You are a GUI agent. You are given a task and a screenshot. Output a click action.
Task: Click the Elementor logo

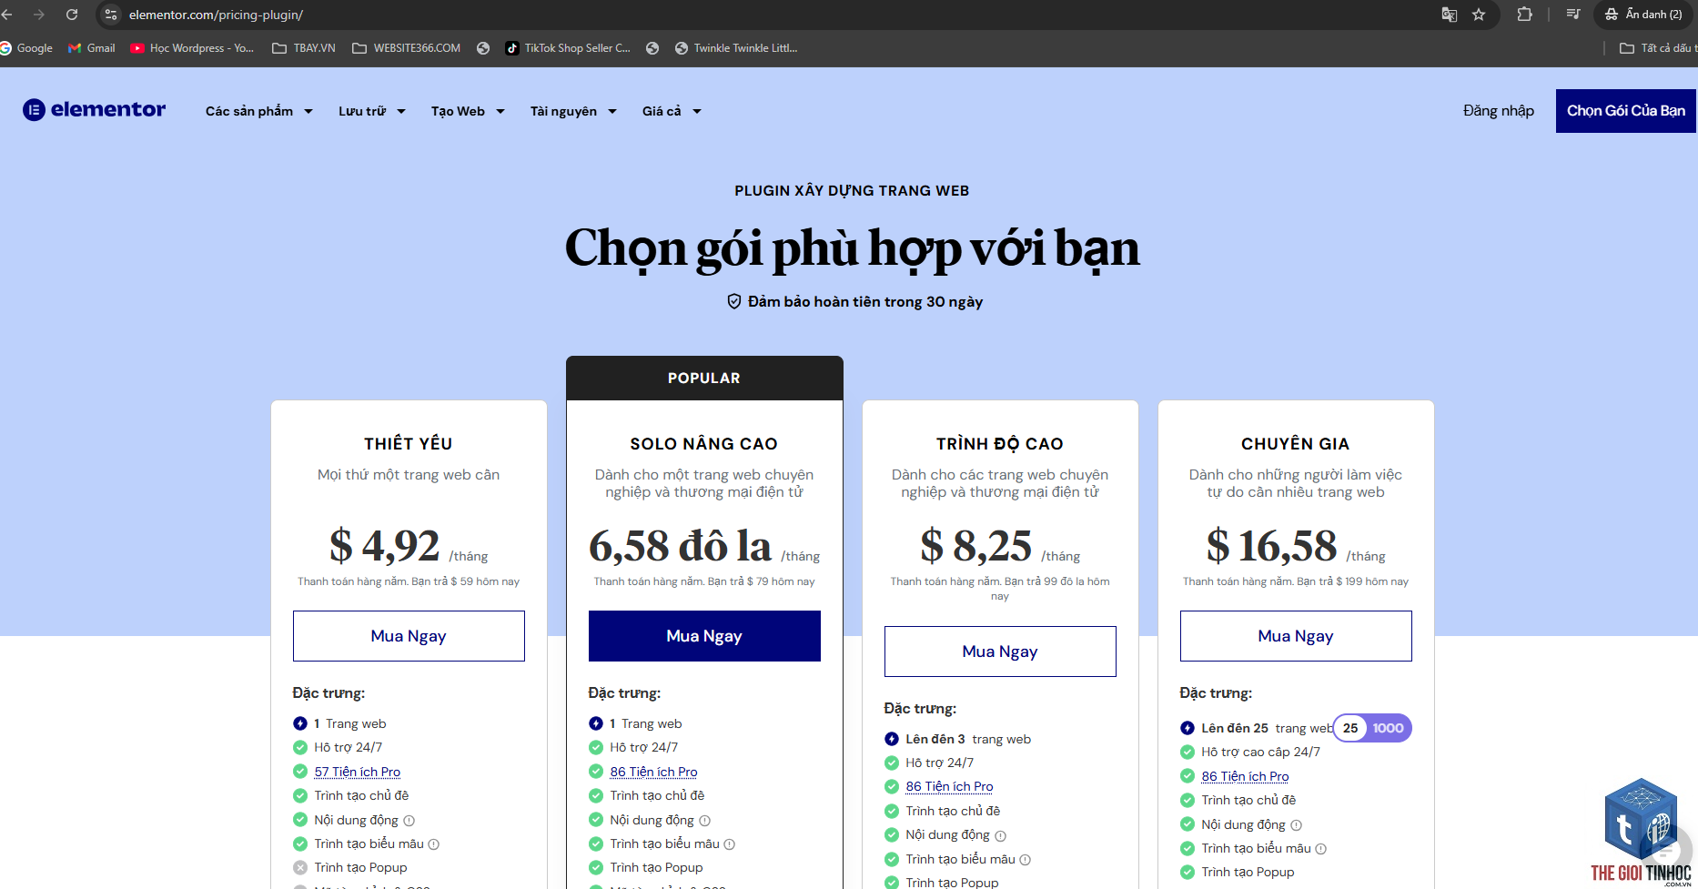pos(94,110)
